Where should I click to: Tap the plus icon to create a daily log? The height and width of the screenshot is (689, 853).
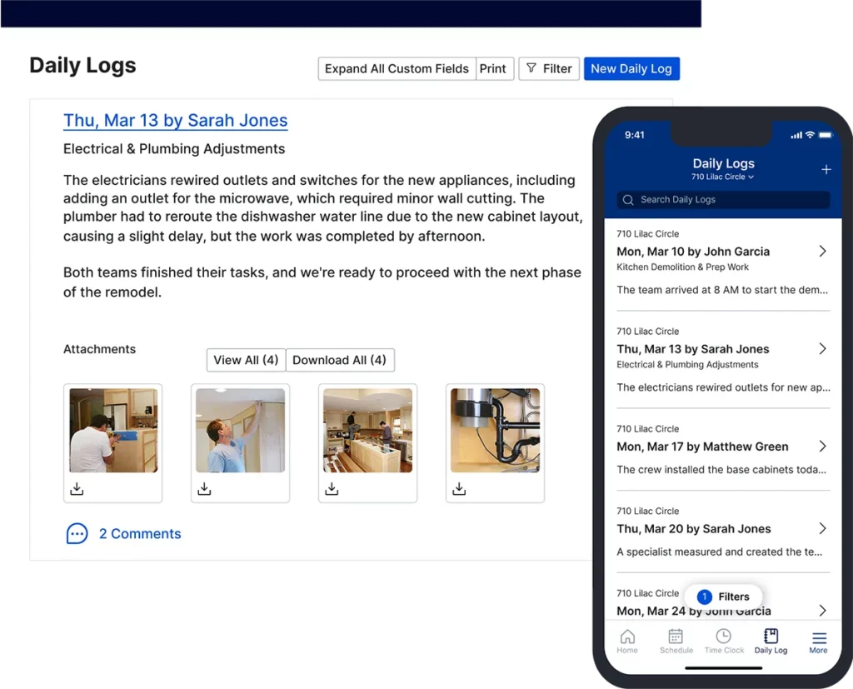(x=826, y=169)
